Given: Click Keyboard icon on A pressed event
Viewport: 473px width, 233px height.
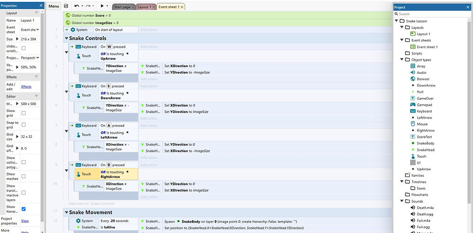Looking at the screenshot, I should 78,126.
